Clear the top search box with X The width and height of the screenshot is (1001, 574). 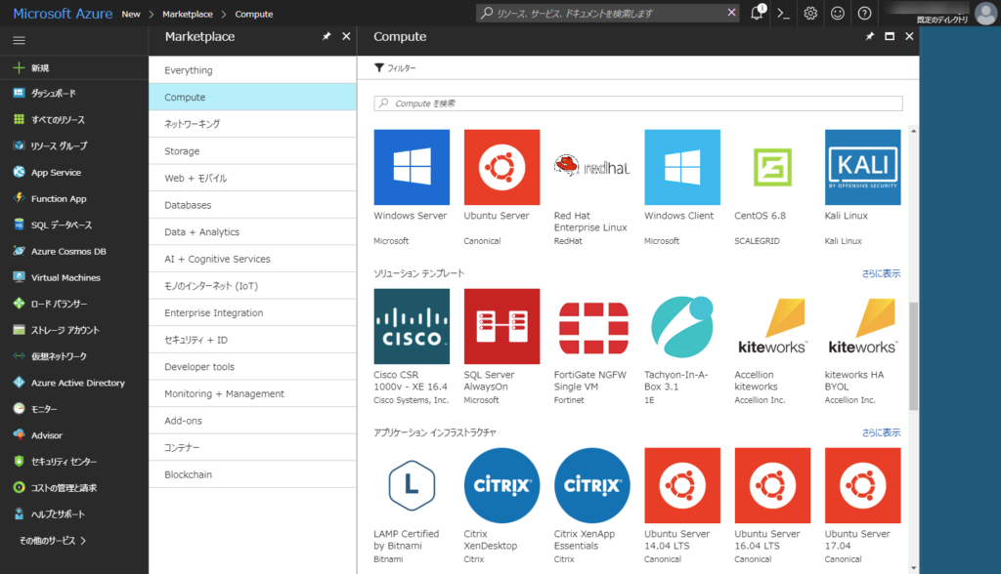point(731,12)
